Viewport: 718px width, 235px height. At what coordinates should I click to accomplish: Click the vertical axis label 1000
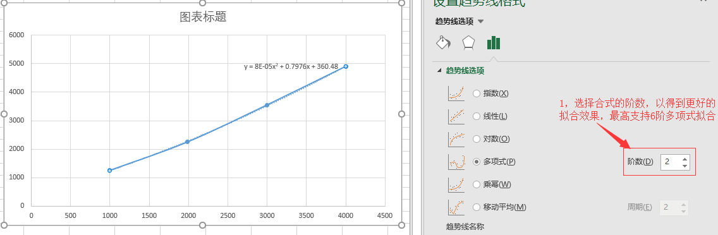16,178
